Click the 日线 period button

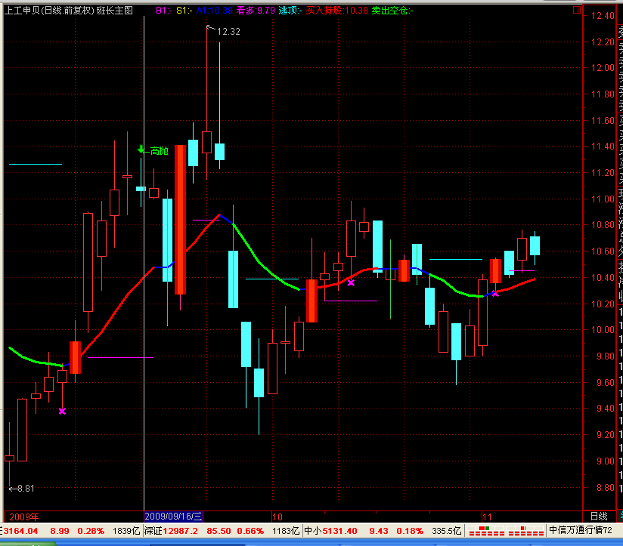point(599,517)
